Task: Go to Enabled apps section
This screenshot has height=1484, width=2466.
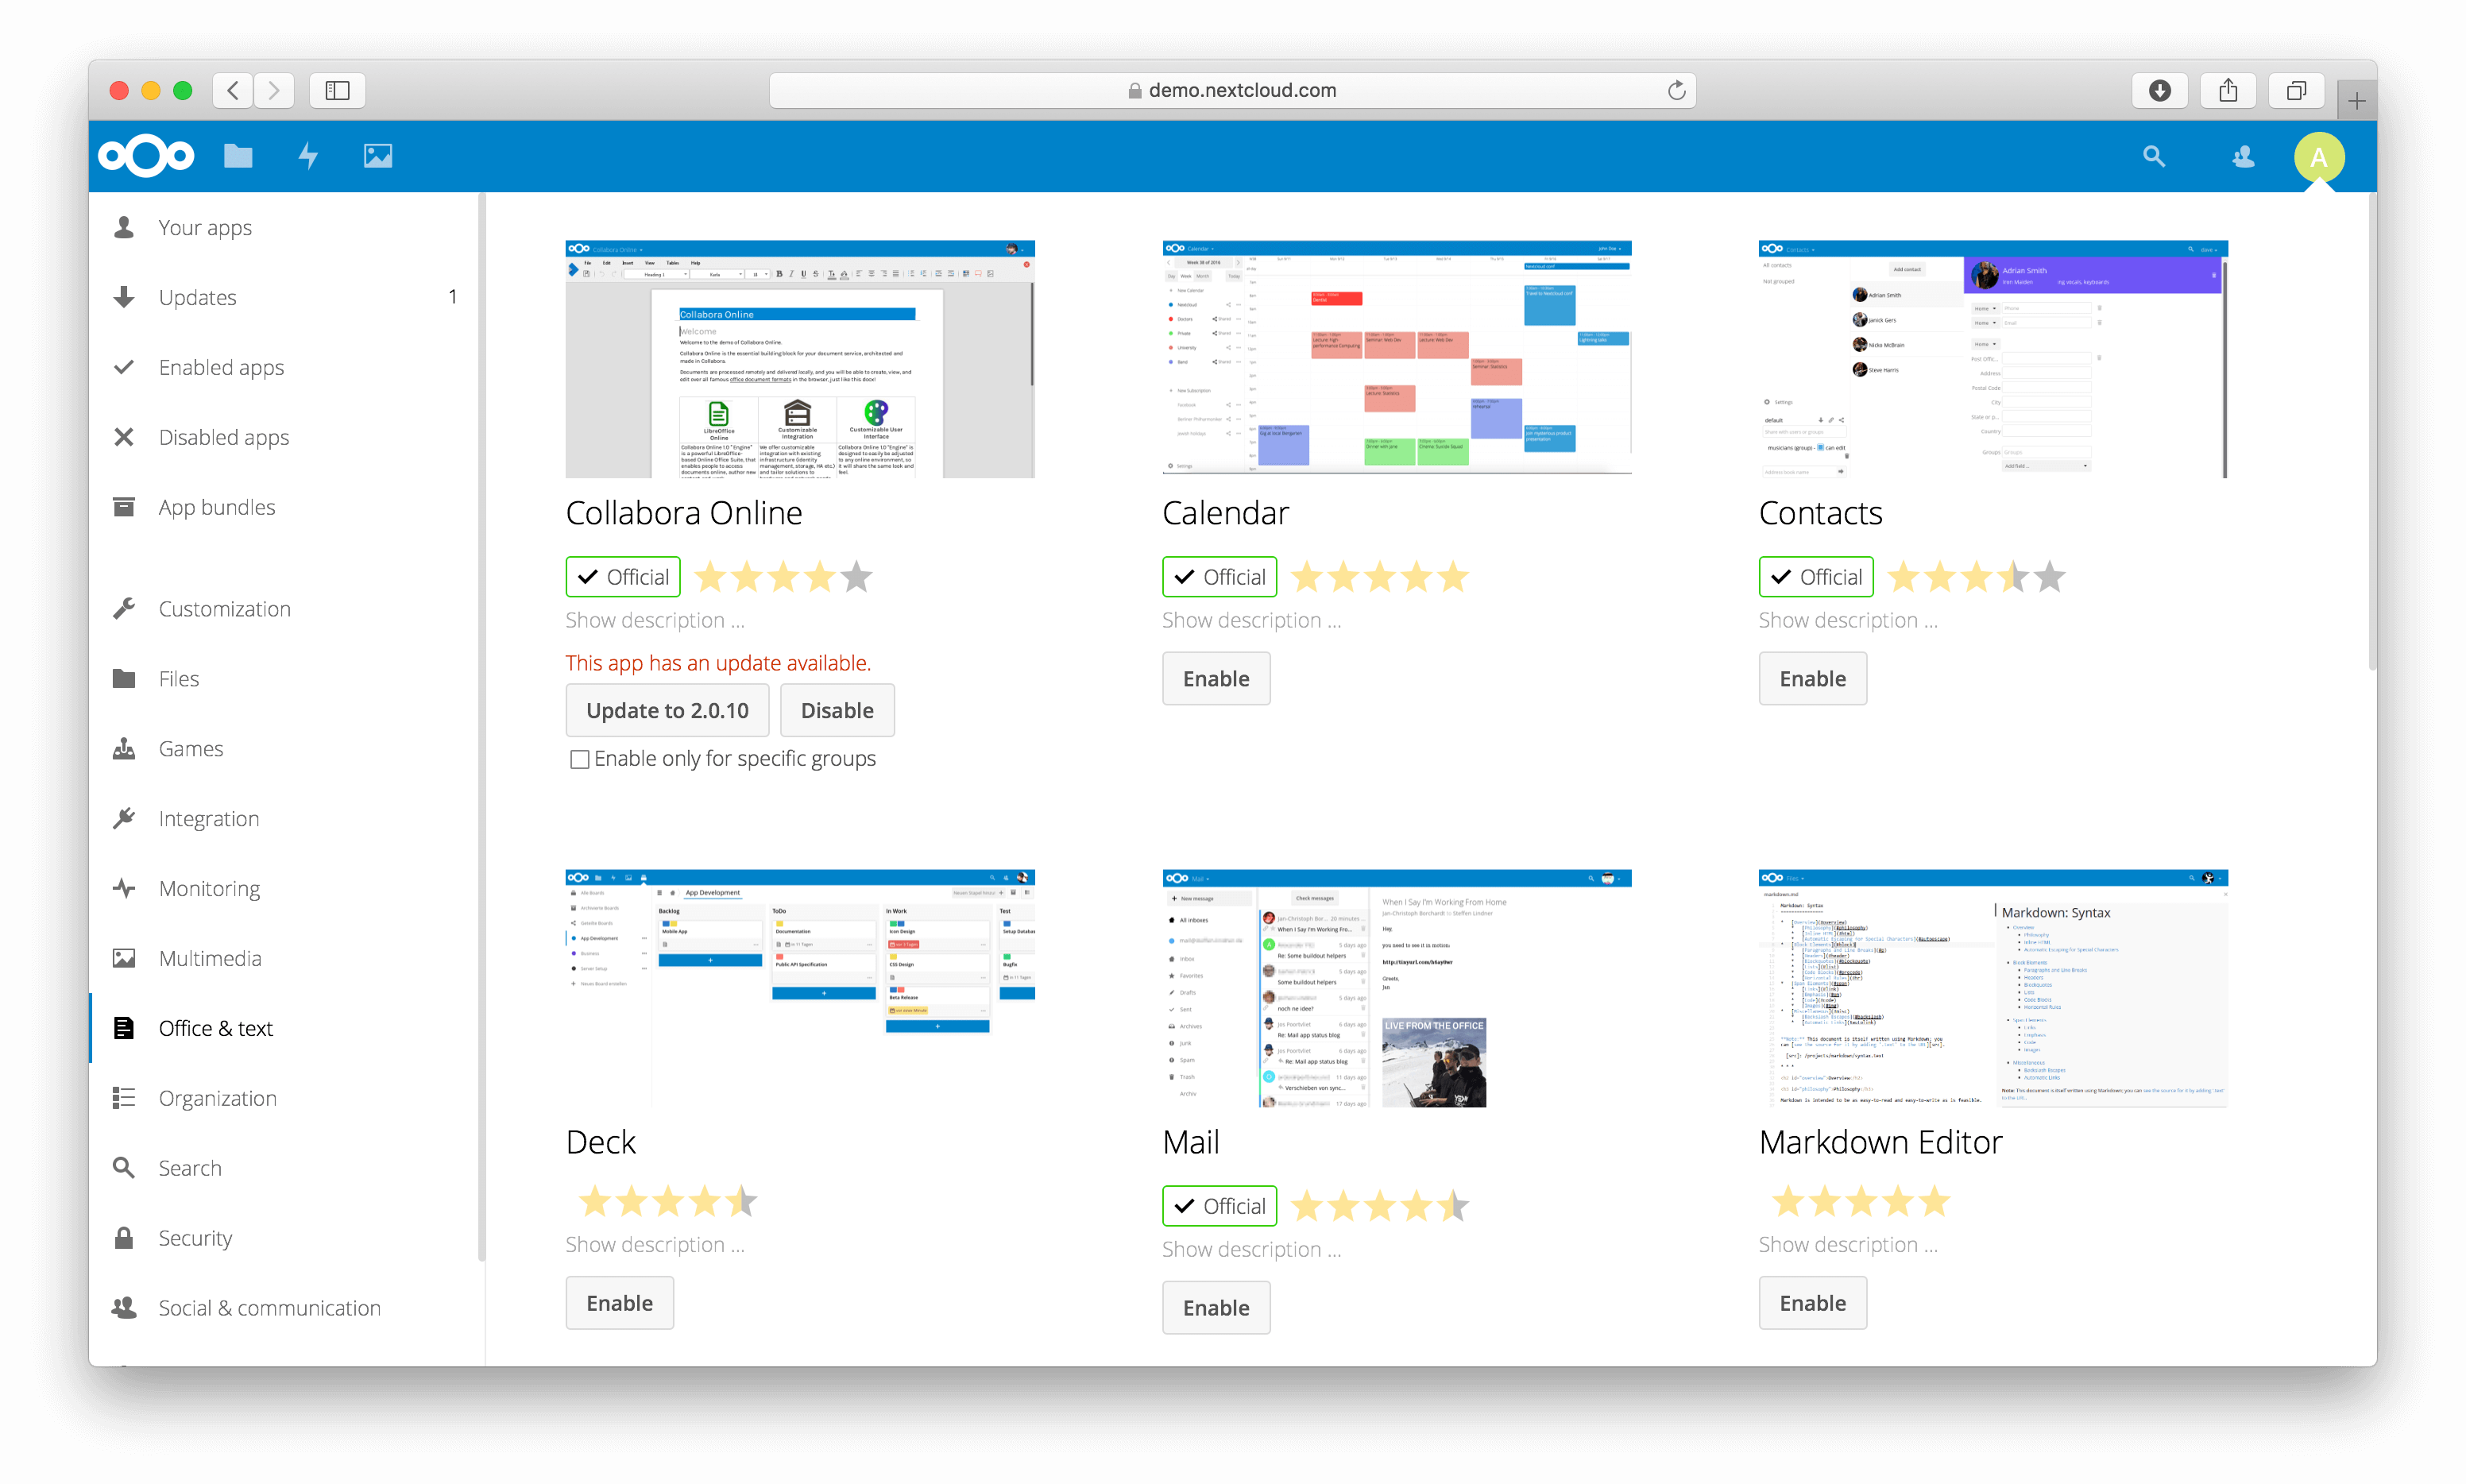Action: click(221, 367)
